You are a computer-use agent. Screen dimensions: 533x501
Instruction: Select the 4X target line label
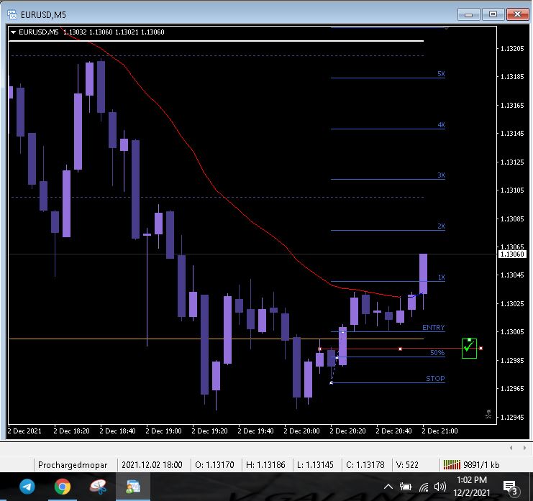click(441, 124)
